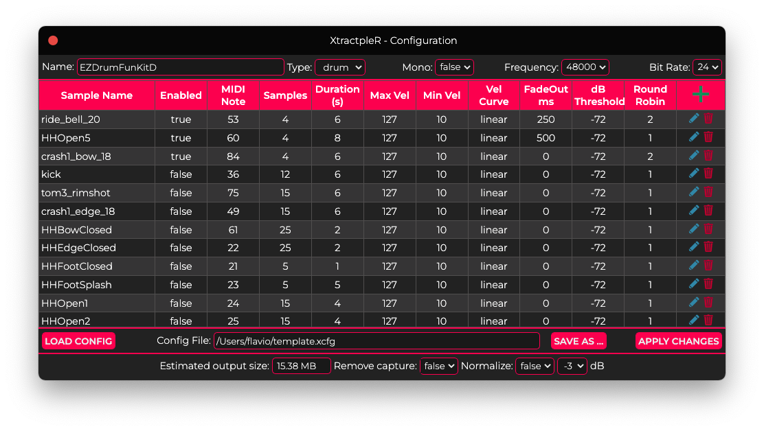
Task: Open the Type dropdown showing drum
Action: pos(340,67)
